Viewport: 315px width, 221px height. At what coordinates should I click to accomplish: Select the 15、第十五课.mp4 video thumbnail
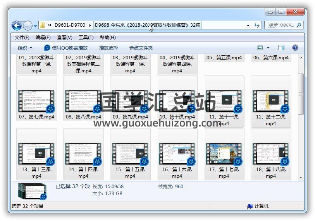(x=130, y=154)
